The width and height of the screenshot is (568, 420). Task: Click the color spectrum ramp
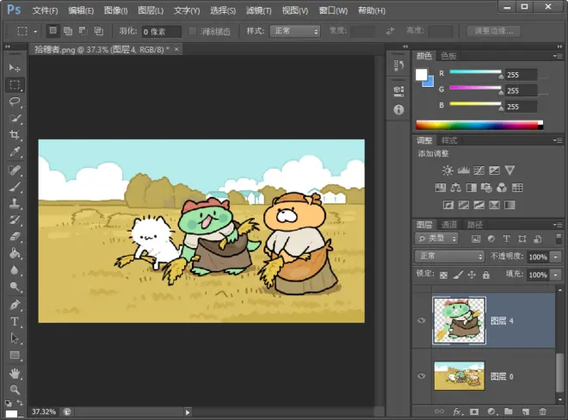point(479,126)
